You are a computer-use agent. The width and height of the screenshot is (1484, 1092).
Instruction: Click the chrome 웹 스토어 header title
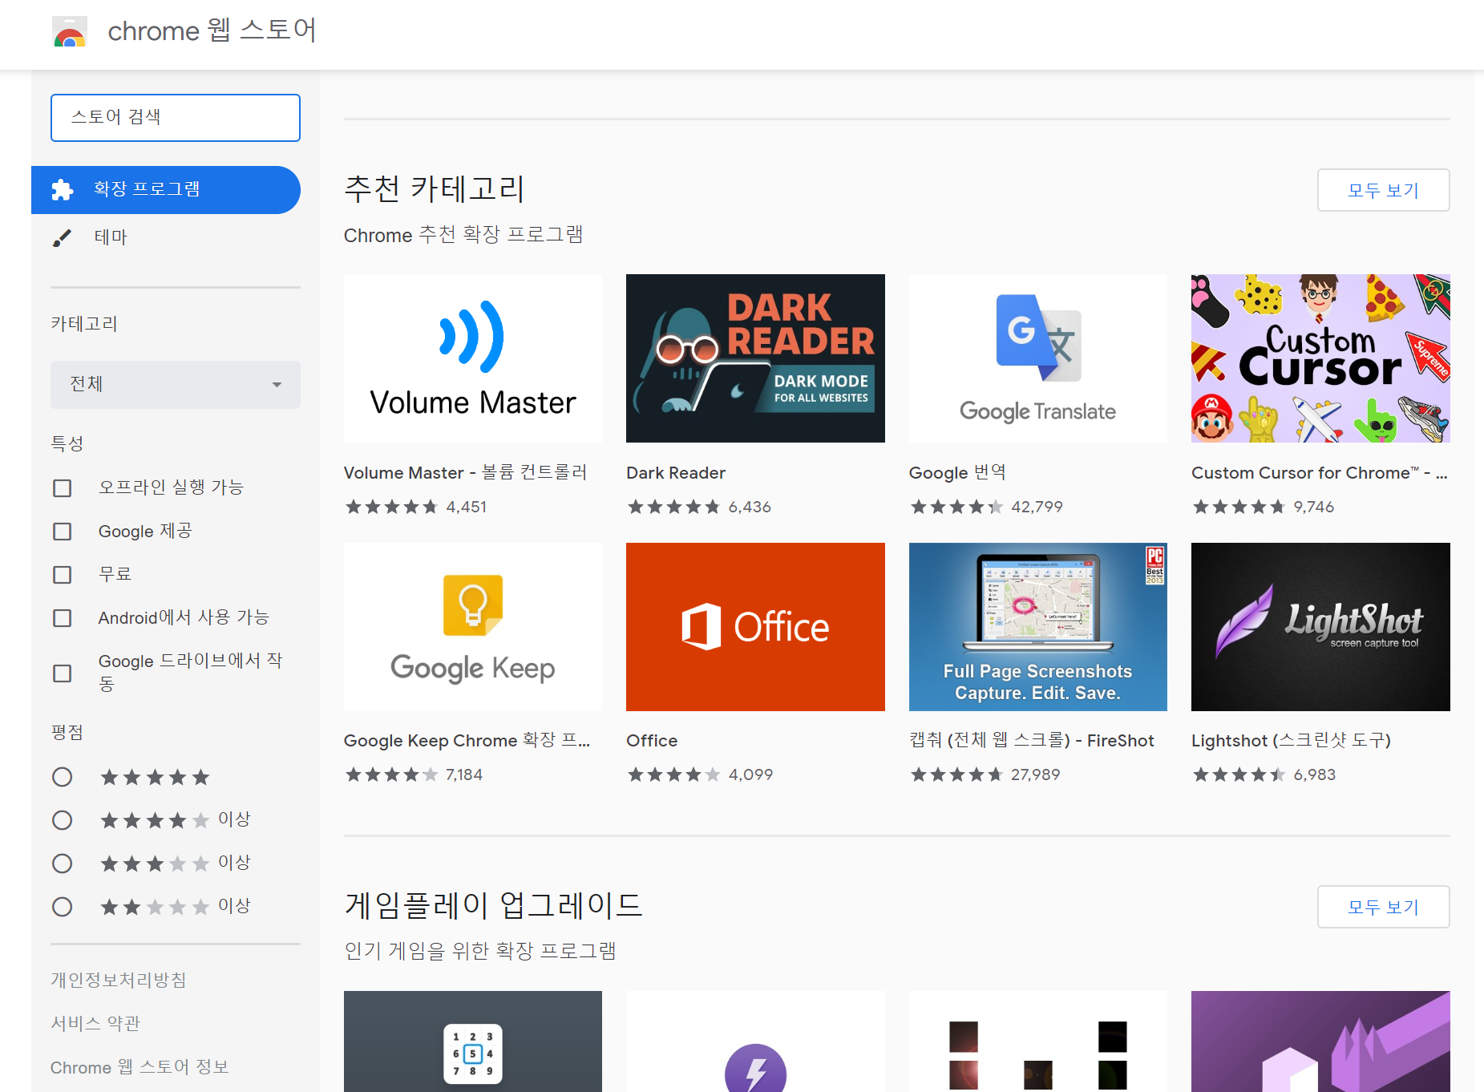[x=212, y=30]
